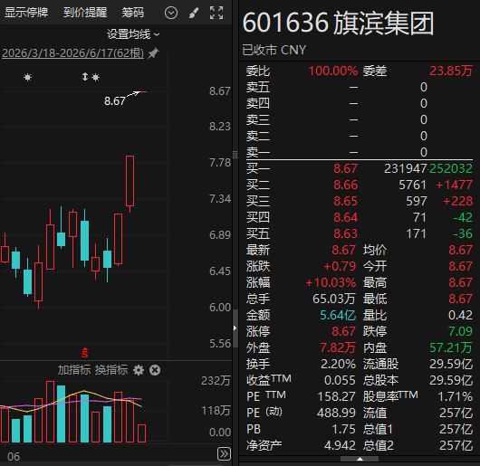Select the brush drawing tool icon
This screenshot has width=480, height=466.
point(194,13)
